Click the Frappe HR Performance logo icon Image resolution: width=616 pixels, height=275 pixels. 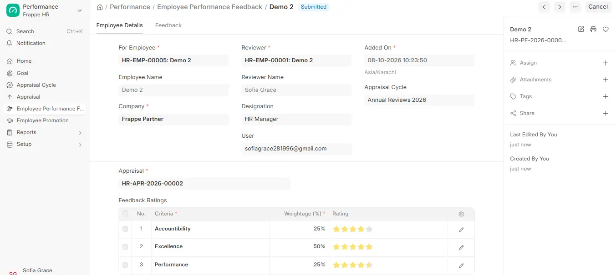click(x=13, y=10)
